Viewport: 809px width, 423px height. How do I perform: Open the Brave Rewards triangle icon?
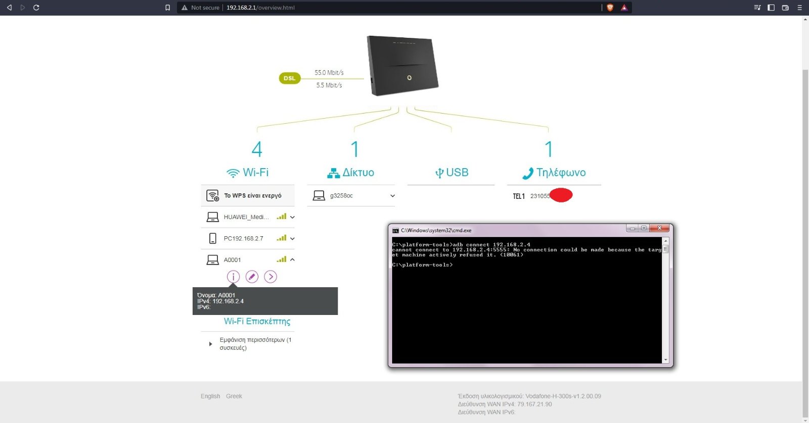tap(624, 8)
